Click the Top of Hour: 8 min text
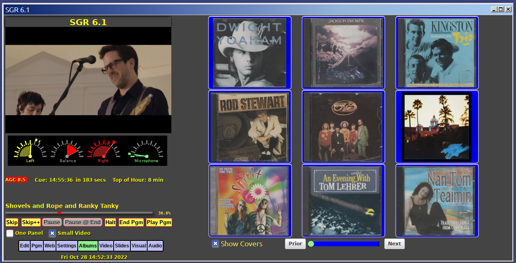Screen dimensions: 516x263 coord(138,180)
